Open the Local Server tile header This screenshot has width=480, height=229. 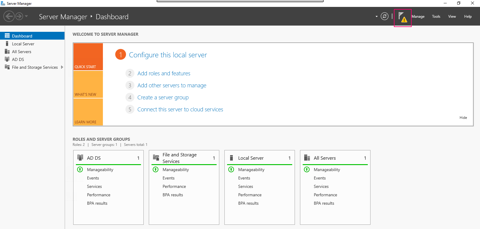[x=259, y=158]
